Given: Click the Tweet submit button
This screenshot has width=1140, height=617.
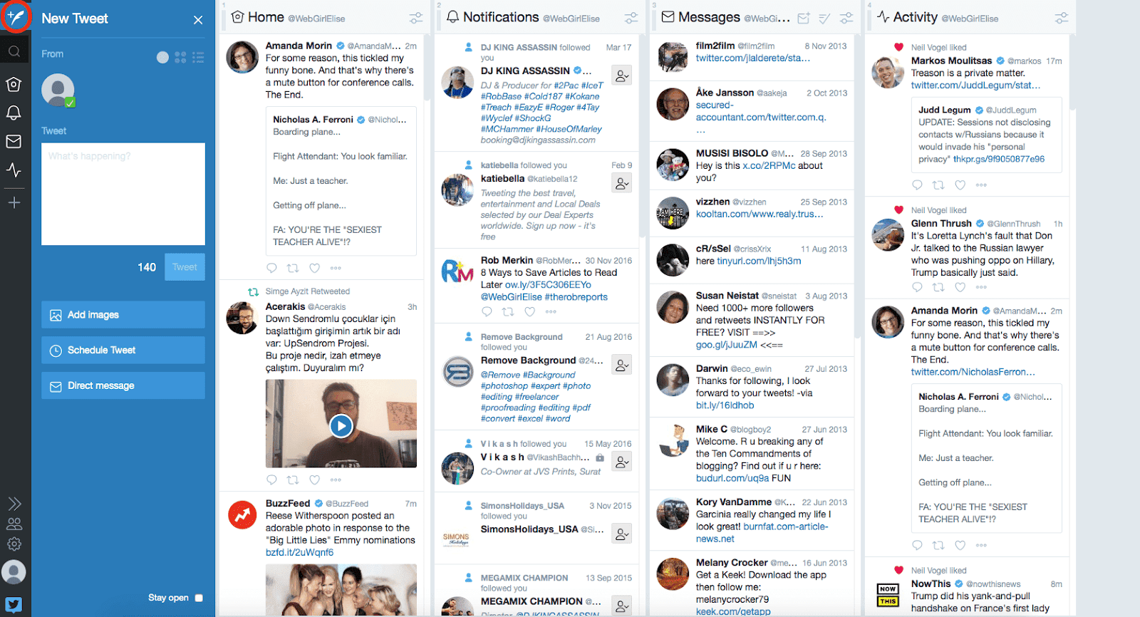Looking at the screenshot, I should click(x=185, y=267).
